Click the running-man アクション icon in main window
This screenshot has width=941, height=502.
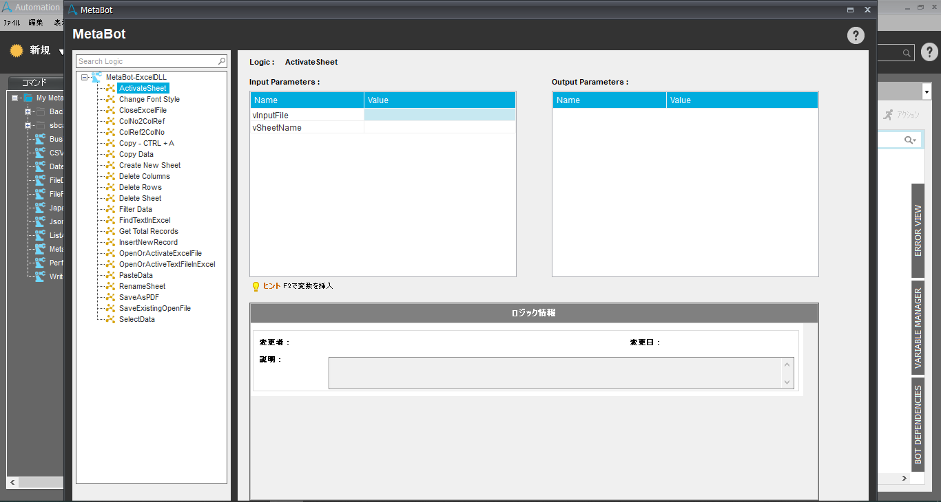[x=888, y=115]
